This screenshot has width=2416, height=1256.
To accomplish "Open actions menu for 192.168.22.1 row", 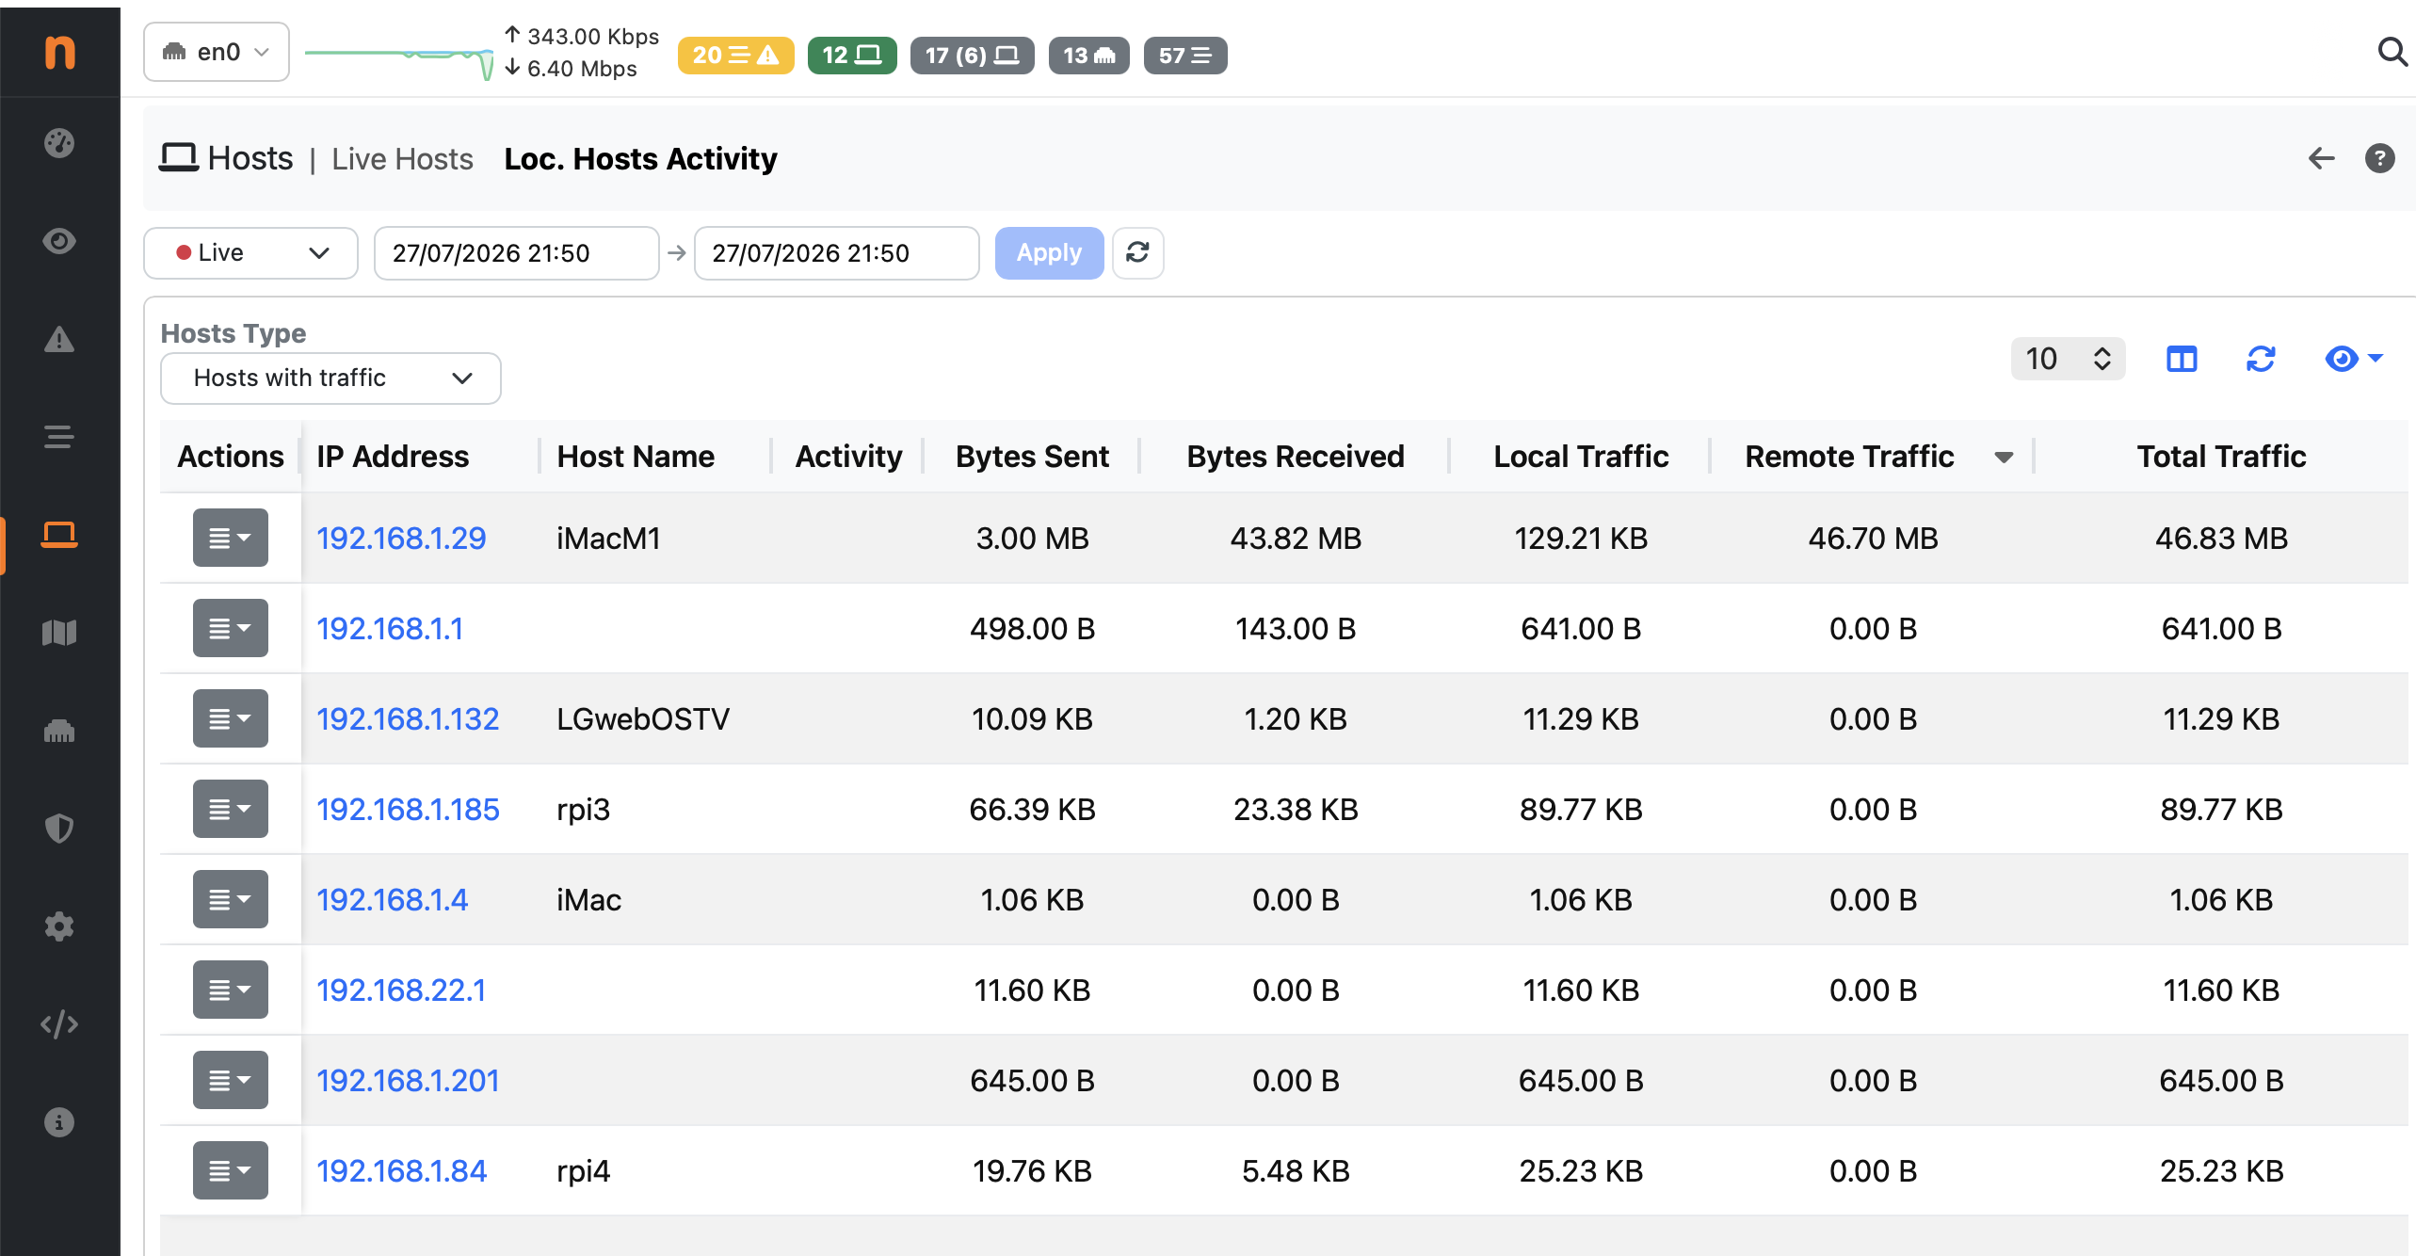I will [x=231, y=990].
